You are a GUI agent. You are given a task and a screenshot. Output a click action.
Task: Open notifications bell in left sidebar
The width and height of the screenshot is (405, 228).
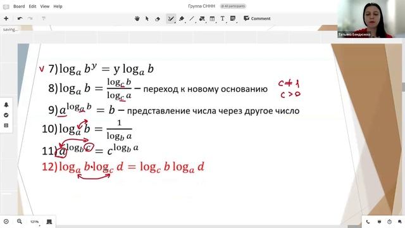(x=6, y=104)
